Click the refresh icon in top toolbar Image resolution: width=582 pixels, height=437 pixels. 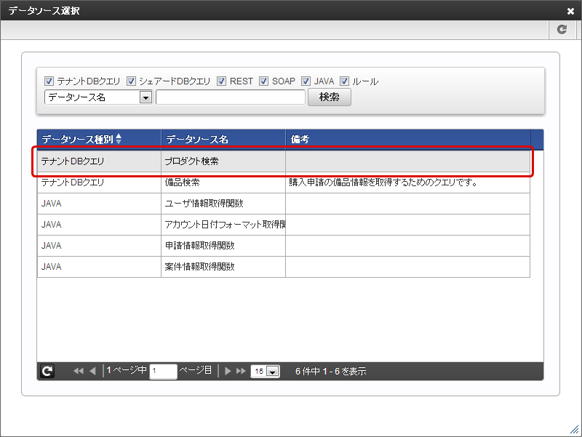(562, 30)
